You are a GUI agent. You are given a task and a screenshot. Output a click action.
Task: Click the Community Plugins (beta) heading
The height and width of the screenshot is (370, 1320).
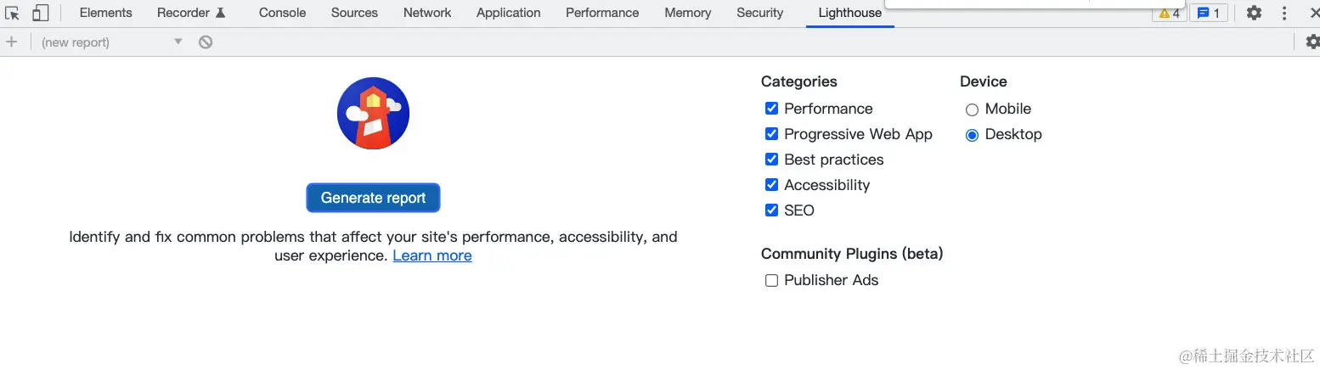(x=852, y=254)
